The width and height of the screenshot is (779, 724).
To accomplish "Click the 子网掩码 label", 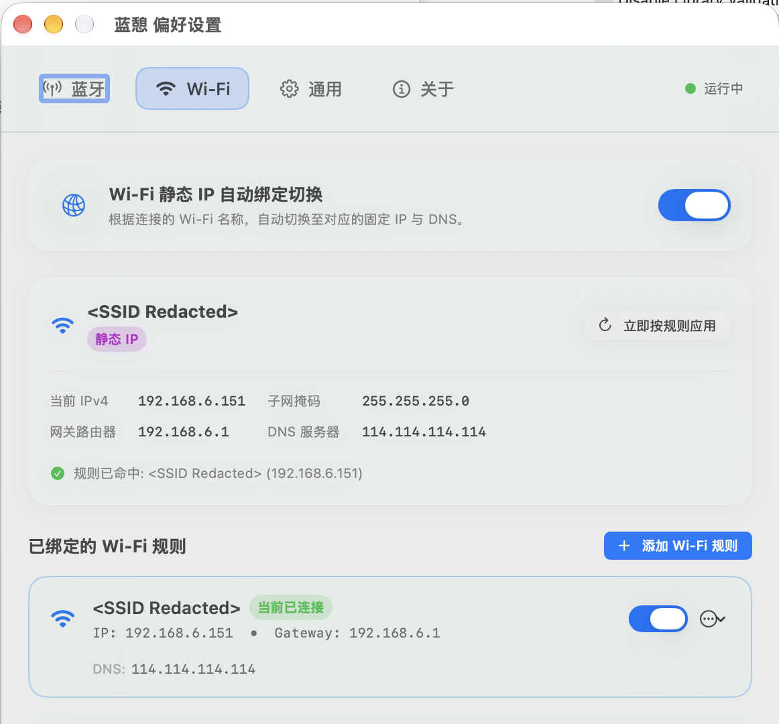I will click(x=294, y=401).
